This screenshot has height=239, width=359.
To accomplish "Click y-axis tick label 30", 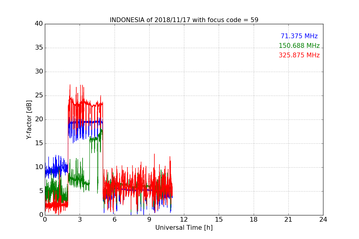I will [39, 72].
